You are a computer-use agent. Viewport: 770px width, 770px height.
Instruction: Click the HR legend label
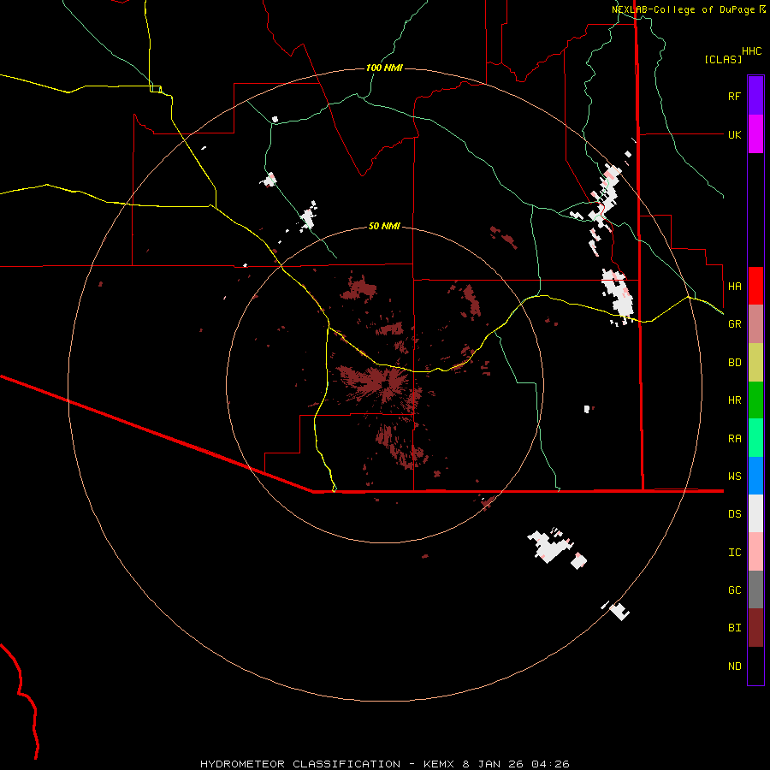pos(734,400)
